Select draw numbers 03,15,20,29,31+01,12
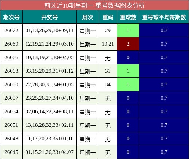The image size is (189, 159). point(50,71)
